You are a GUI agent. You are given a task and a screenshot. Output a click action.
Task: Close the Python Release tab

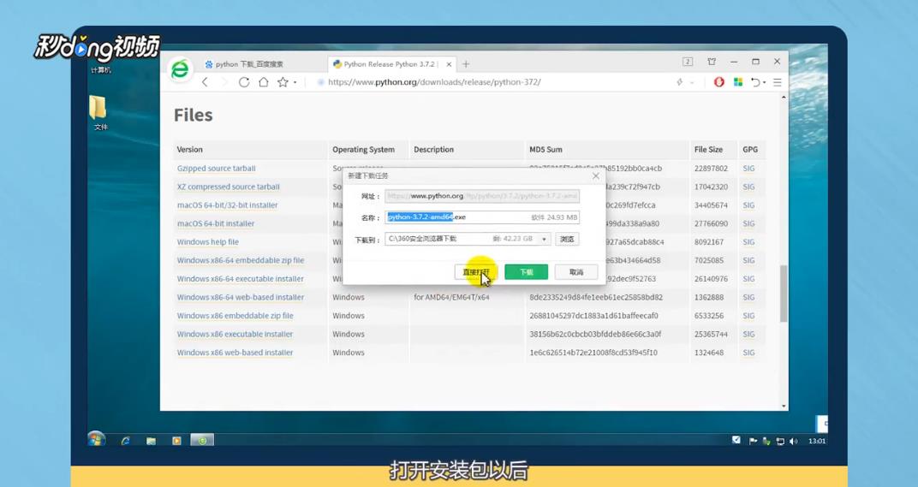click(449, 64)
